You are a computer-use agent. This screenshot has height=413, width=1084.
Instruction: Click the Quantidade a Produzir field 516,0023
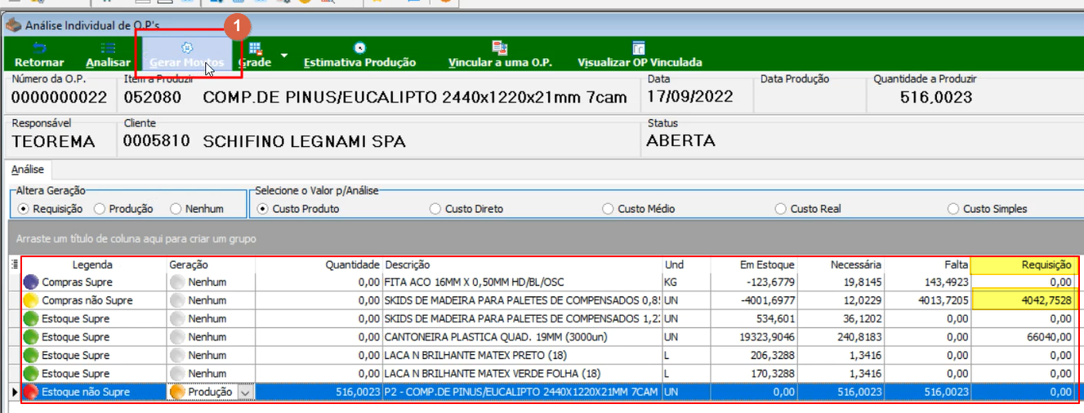tap(935, 97)
